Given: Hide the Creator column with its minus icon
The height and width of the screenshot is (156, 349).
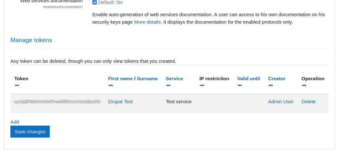Looking at the screenshot, I should (271, 85).
